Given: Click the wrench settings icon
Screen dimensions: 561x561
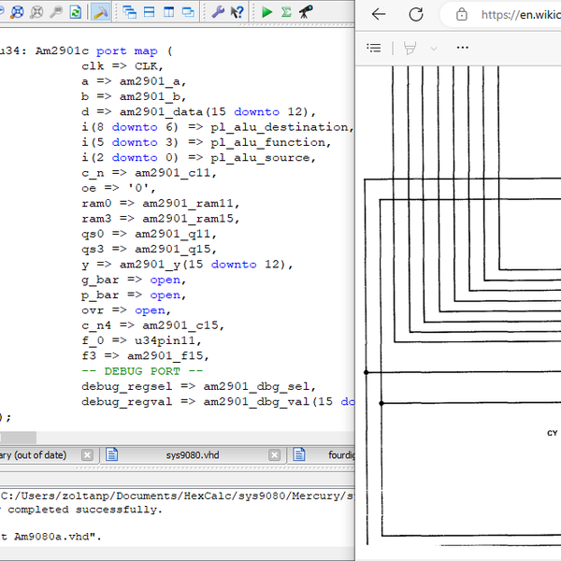Looking at the screenshot, I should [x=217, y=13].
